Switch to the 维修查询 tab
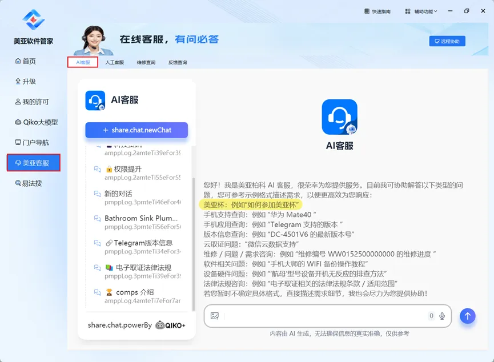The width and height of the screenshot is (494, 362). (146, 62)
